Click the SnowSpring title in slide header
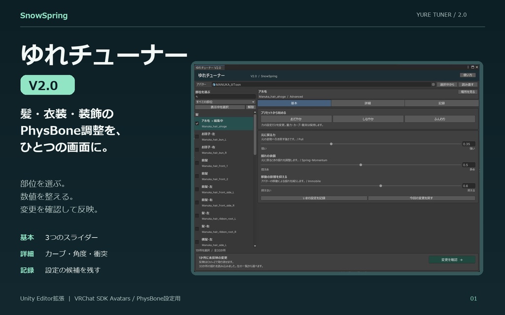The height and width of the screenshot is (315, 505). (44, 15)
